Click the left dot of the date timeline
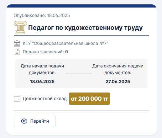The image size is (162, 138). [x=67, y=73]
